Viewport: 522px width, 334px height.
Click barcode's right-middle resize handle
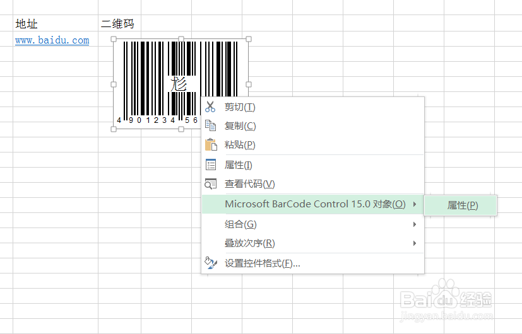[x=249, y=84]
